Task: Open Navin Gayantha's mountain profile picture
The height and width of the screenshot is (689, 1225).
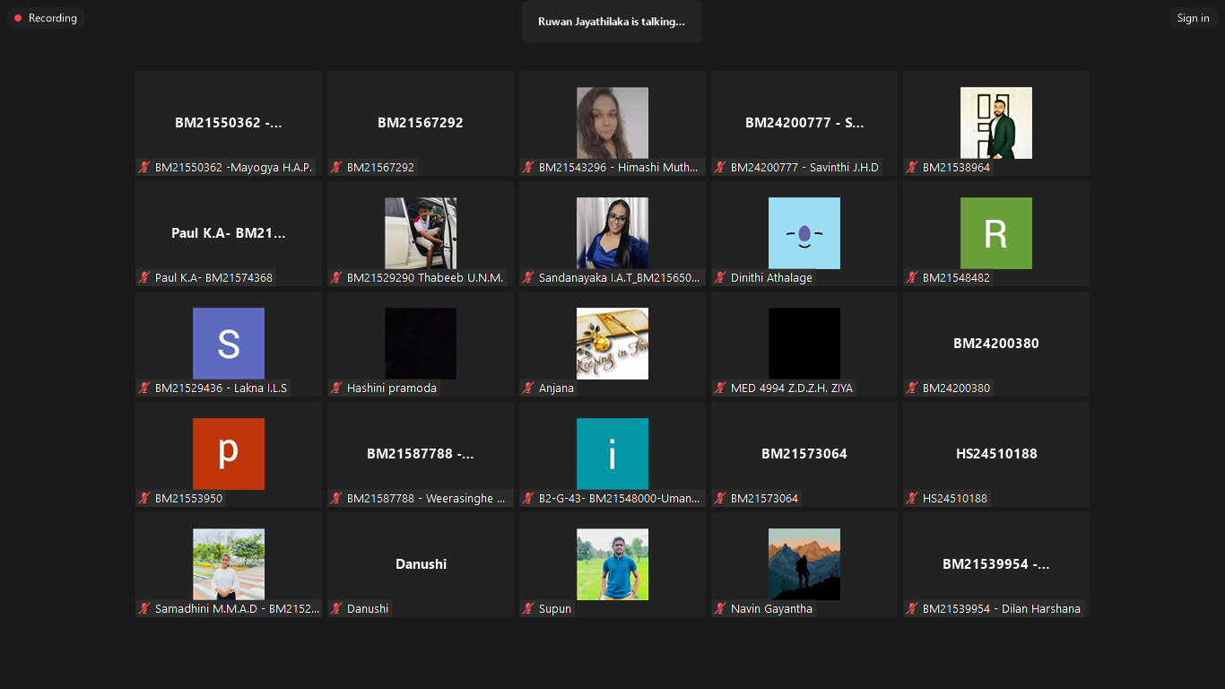Action: click(x=804, y=564)
